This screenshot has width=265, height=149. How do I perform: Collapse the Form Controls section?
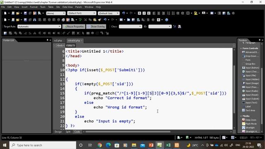241,48
